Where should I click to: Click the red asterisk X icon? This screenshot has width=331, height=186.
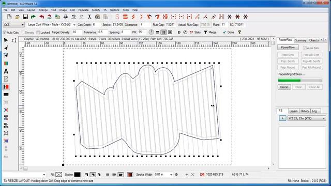click(237, 17)
